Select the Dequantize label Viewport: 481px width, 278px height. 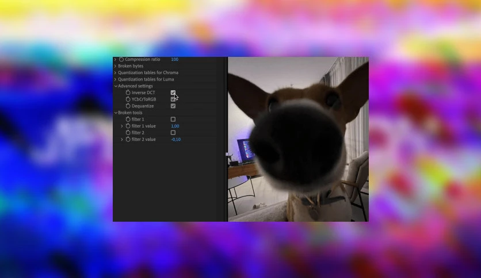click(x=143, y=106)
